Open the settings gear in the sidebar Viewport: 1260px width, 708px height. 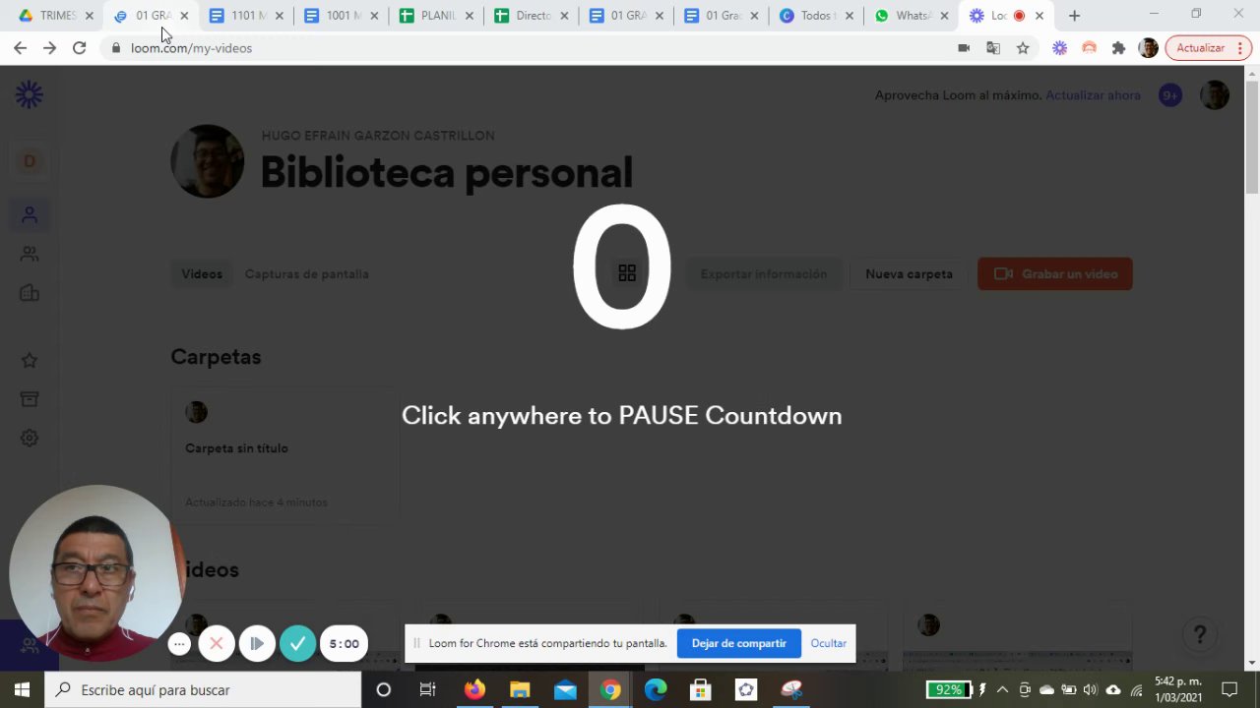click(30, 439)
